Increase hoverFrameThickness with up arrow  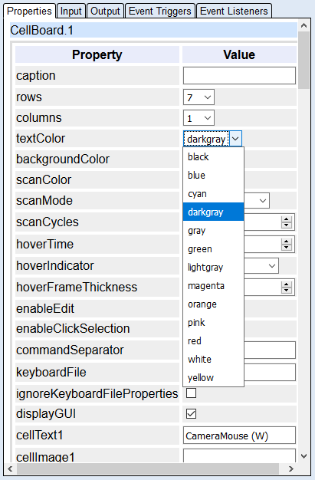pos(286,284)
